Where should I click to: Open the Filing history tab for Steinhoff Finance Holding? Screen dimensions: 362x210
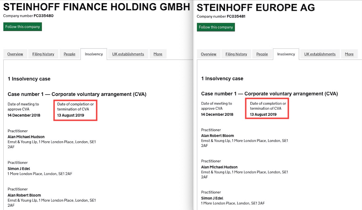tap(43, 54)
